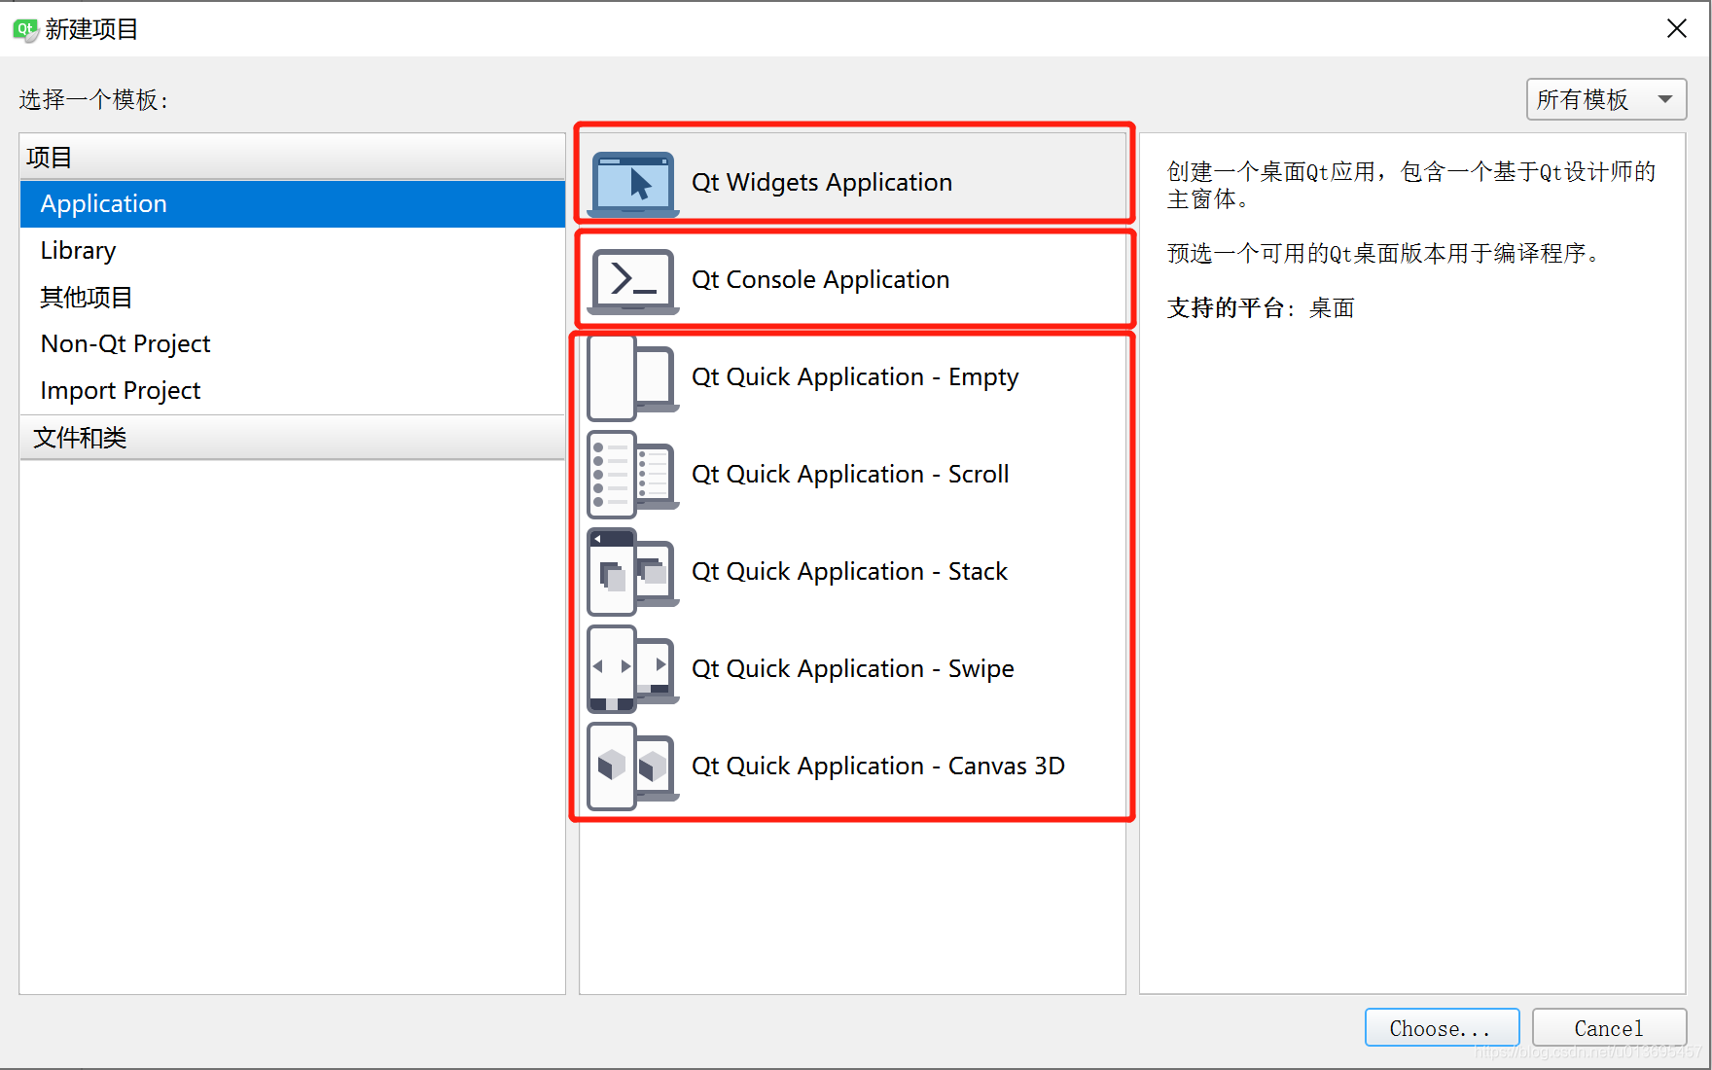The image size is (1712, 1070).
Task: Click the 选择一个模板 heading label
Action: click(x=93, y=100)
